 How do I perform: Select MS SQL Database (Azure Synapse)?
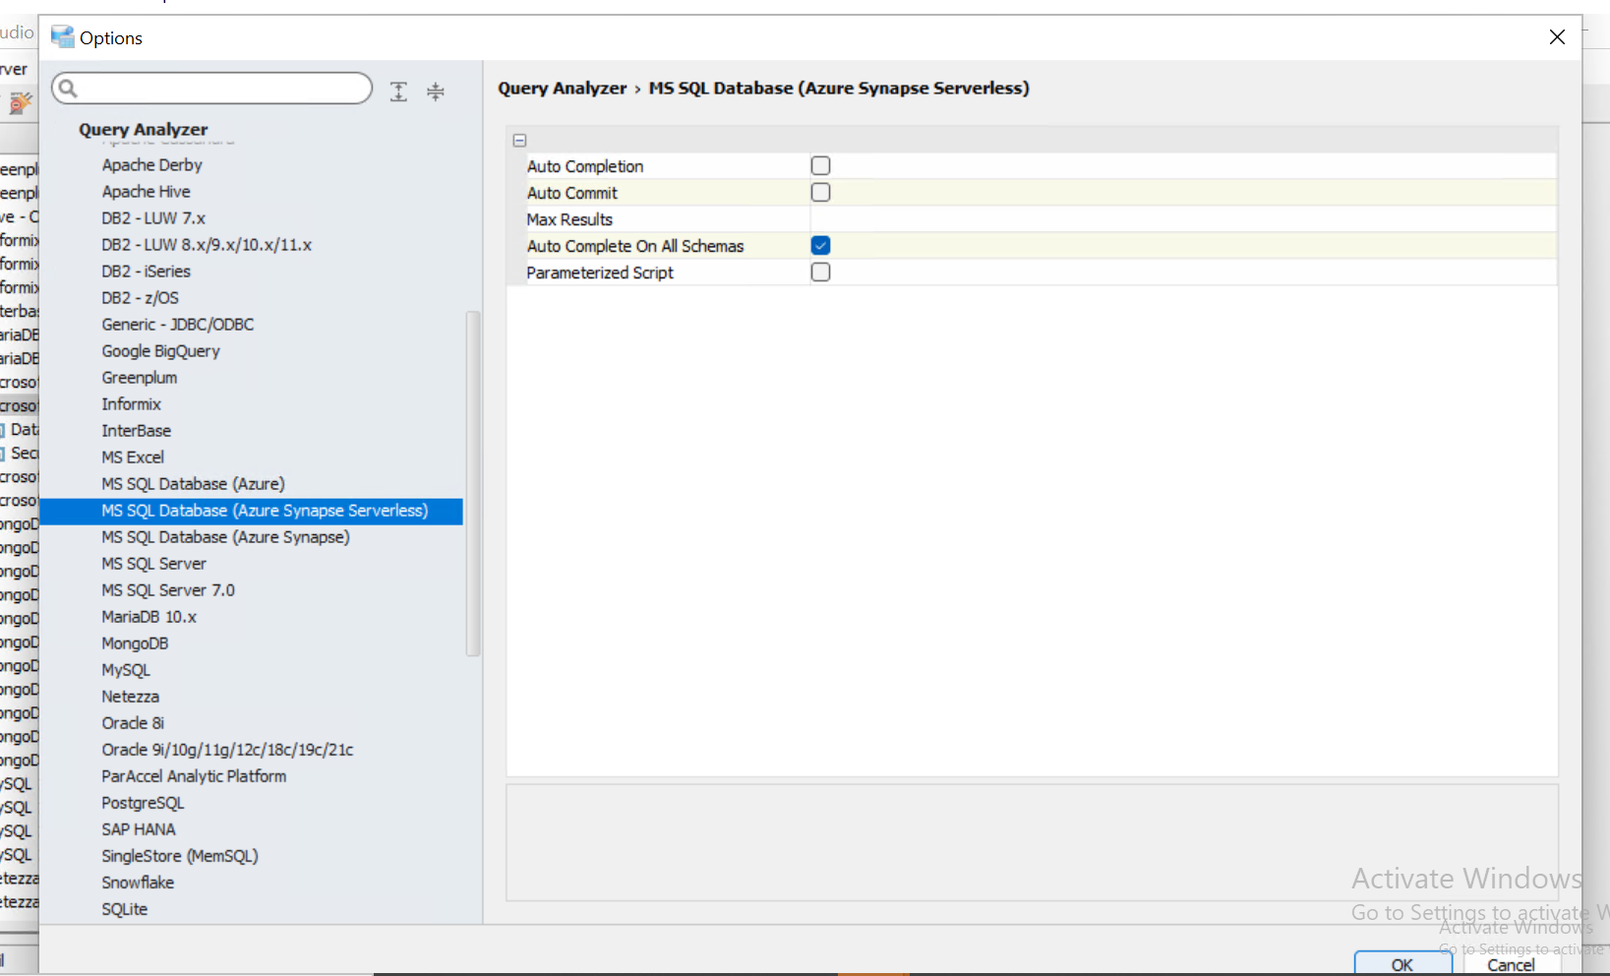(x=226, y=537)
